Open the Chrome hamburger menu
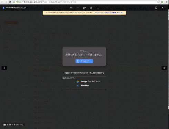Image resolution: width=169 pixels, height=129 pixels. (x=166, y=2)
